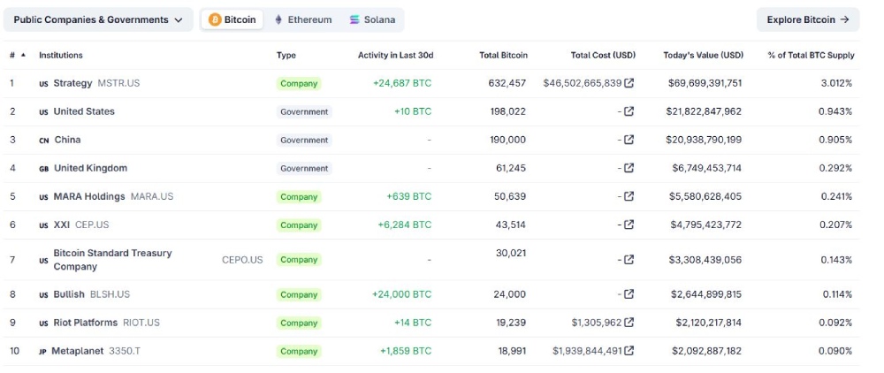Click the Solana logo icon

point(354,19)
